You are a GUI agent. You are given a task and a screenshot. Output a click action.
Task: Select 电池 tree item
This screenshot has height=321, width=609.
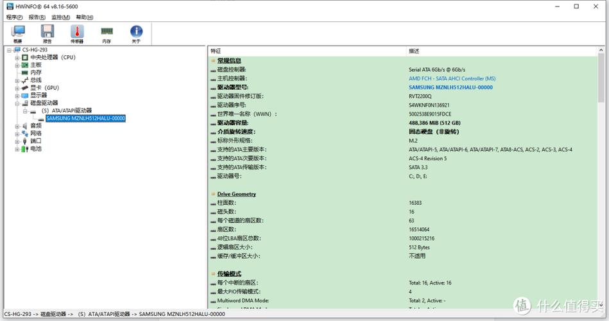tap(36, 148)
